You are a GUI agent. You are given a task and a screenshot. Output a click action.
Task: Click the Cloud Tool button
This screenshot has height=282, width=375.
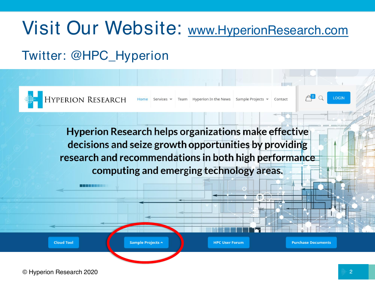[x=64, y=243]
